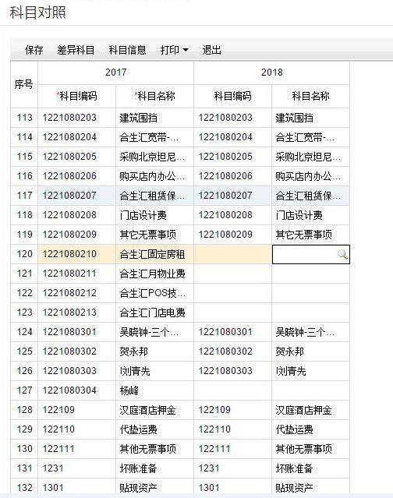Click 2017 name 杨峰

(129, 390)
